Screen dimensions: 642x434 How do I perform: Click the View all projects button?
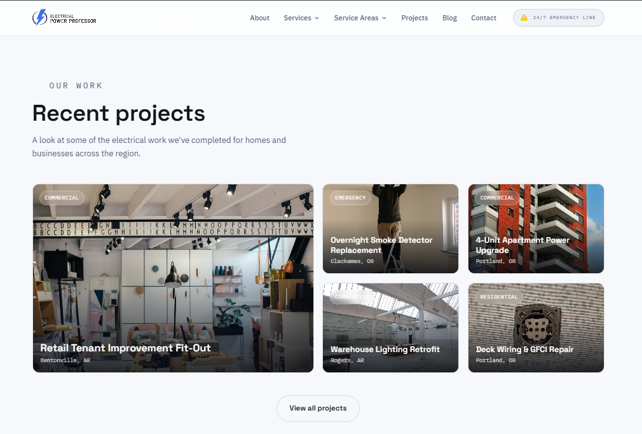[x=318, y=408]
